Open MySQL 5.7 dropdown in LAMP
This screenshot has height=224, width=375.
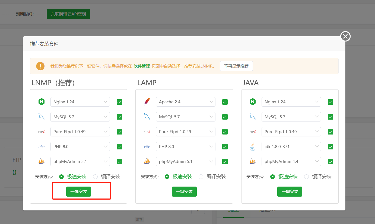coord(186,117)
